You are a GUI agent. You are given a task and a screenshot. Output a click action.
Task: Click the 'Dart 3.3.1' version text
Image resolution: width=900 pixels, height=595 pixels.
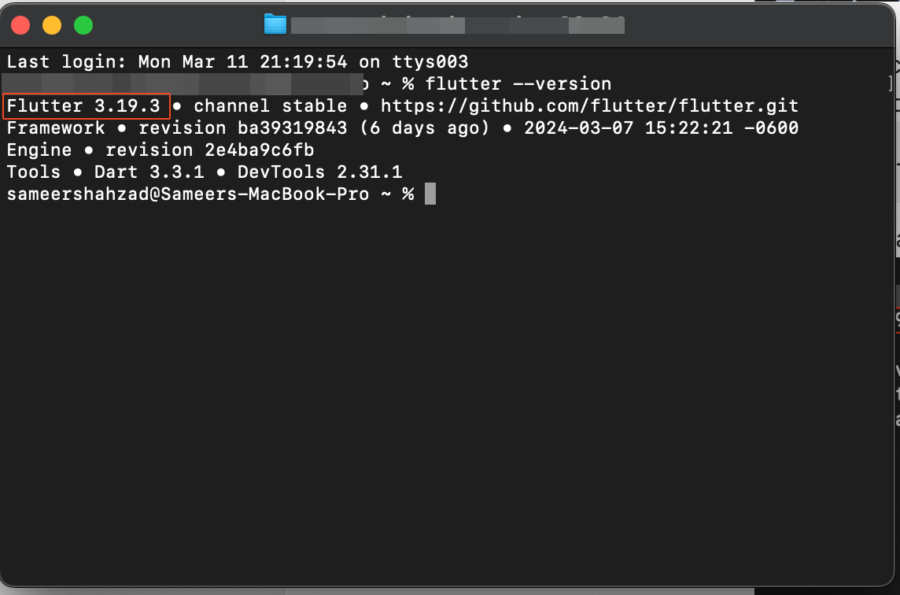point(149,172)
